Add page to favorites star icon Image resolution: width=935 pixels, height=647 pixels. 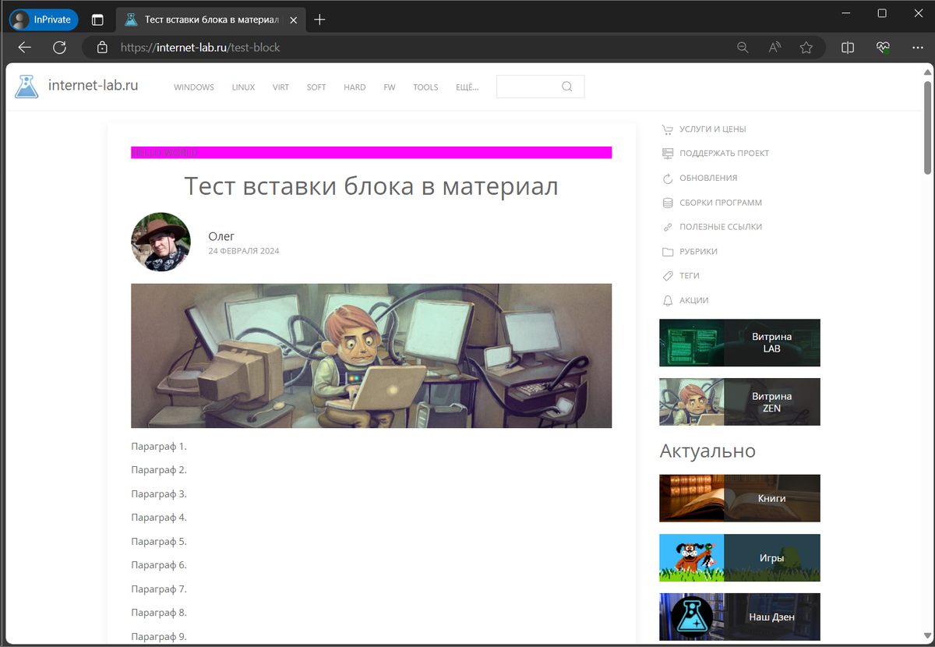806,48
